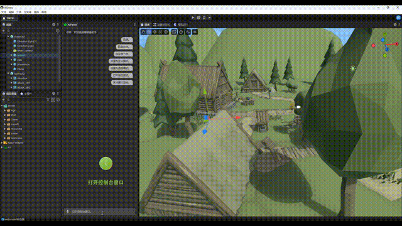Screen dimensions: 402x226
Task: Expand the LayaAir folder in assets
Action: pyautogui.click(x=5, y=124)
